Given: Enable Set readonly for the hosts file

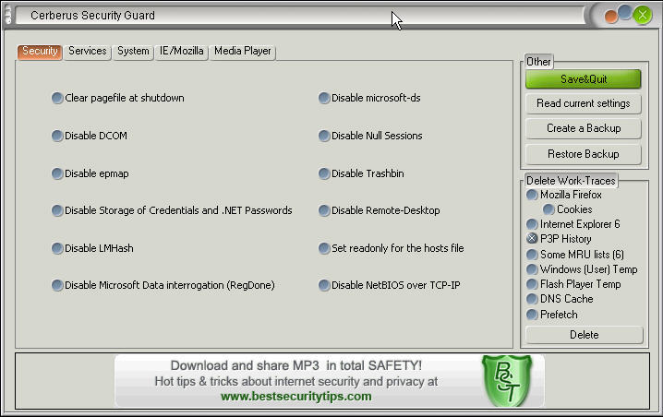Looking at the screenshot, I should point(324,248).
